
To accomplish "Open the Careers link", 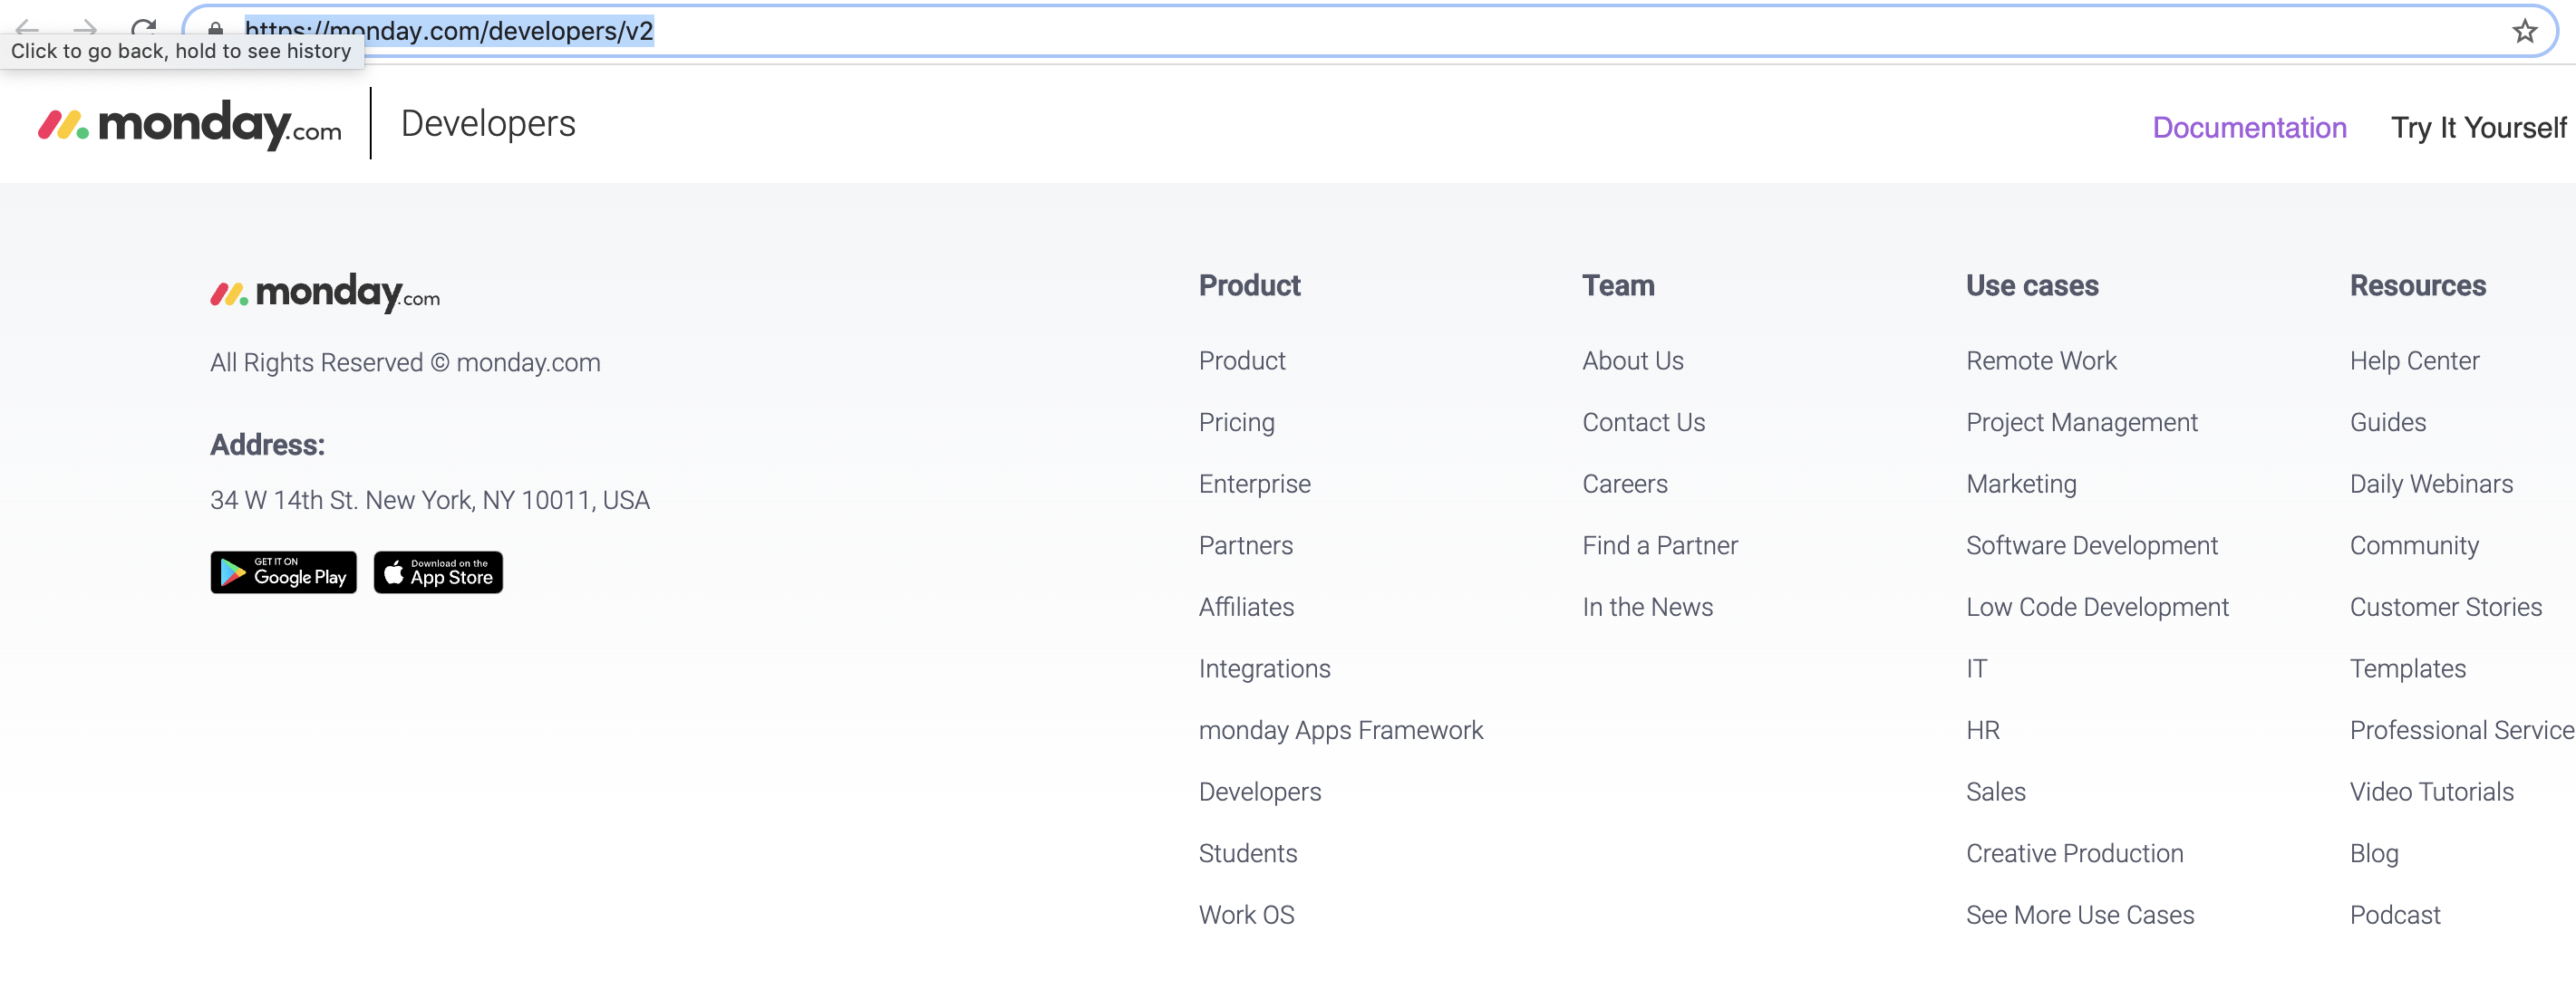I will click(1625, 485).
